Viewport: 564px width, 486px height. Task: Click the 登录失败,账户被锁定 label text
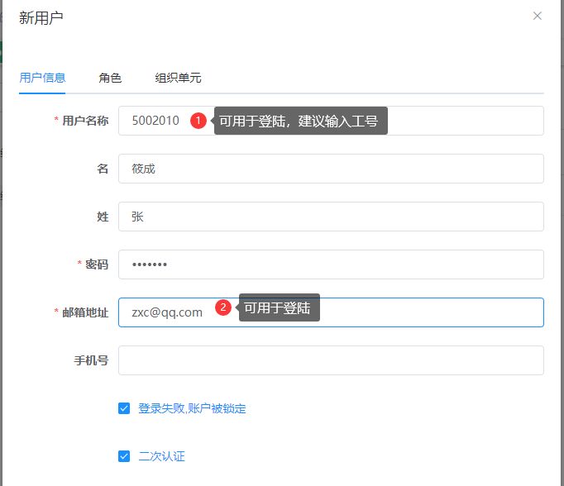[192, 408]
